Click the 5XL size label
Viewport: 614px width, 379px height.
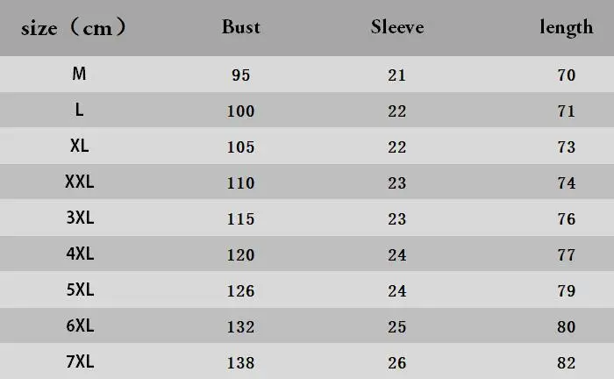tap(79, 290)
